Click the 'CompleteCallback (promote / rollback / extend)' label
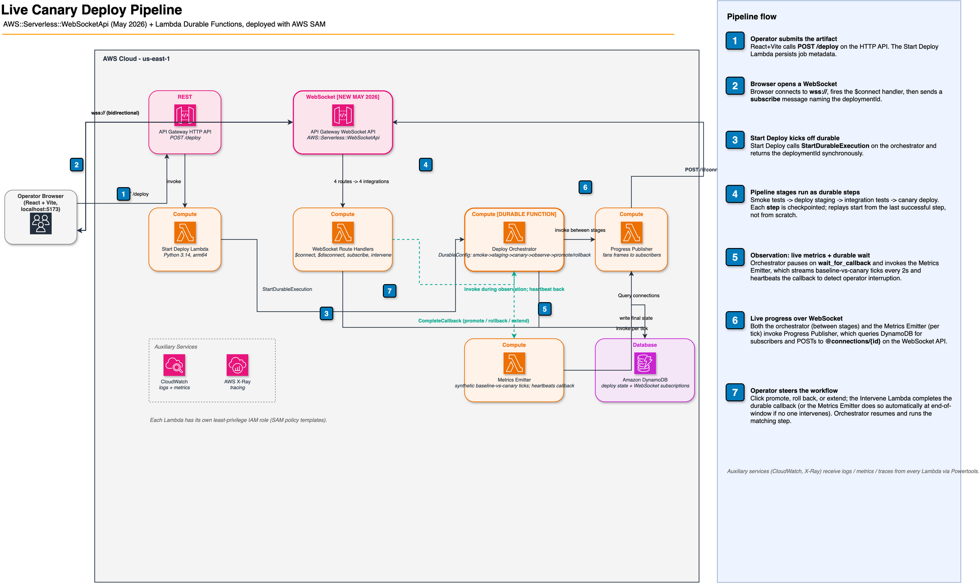Screen dimensions: 980x584 click(x=474, y=321)
